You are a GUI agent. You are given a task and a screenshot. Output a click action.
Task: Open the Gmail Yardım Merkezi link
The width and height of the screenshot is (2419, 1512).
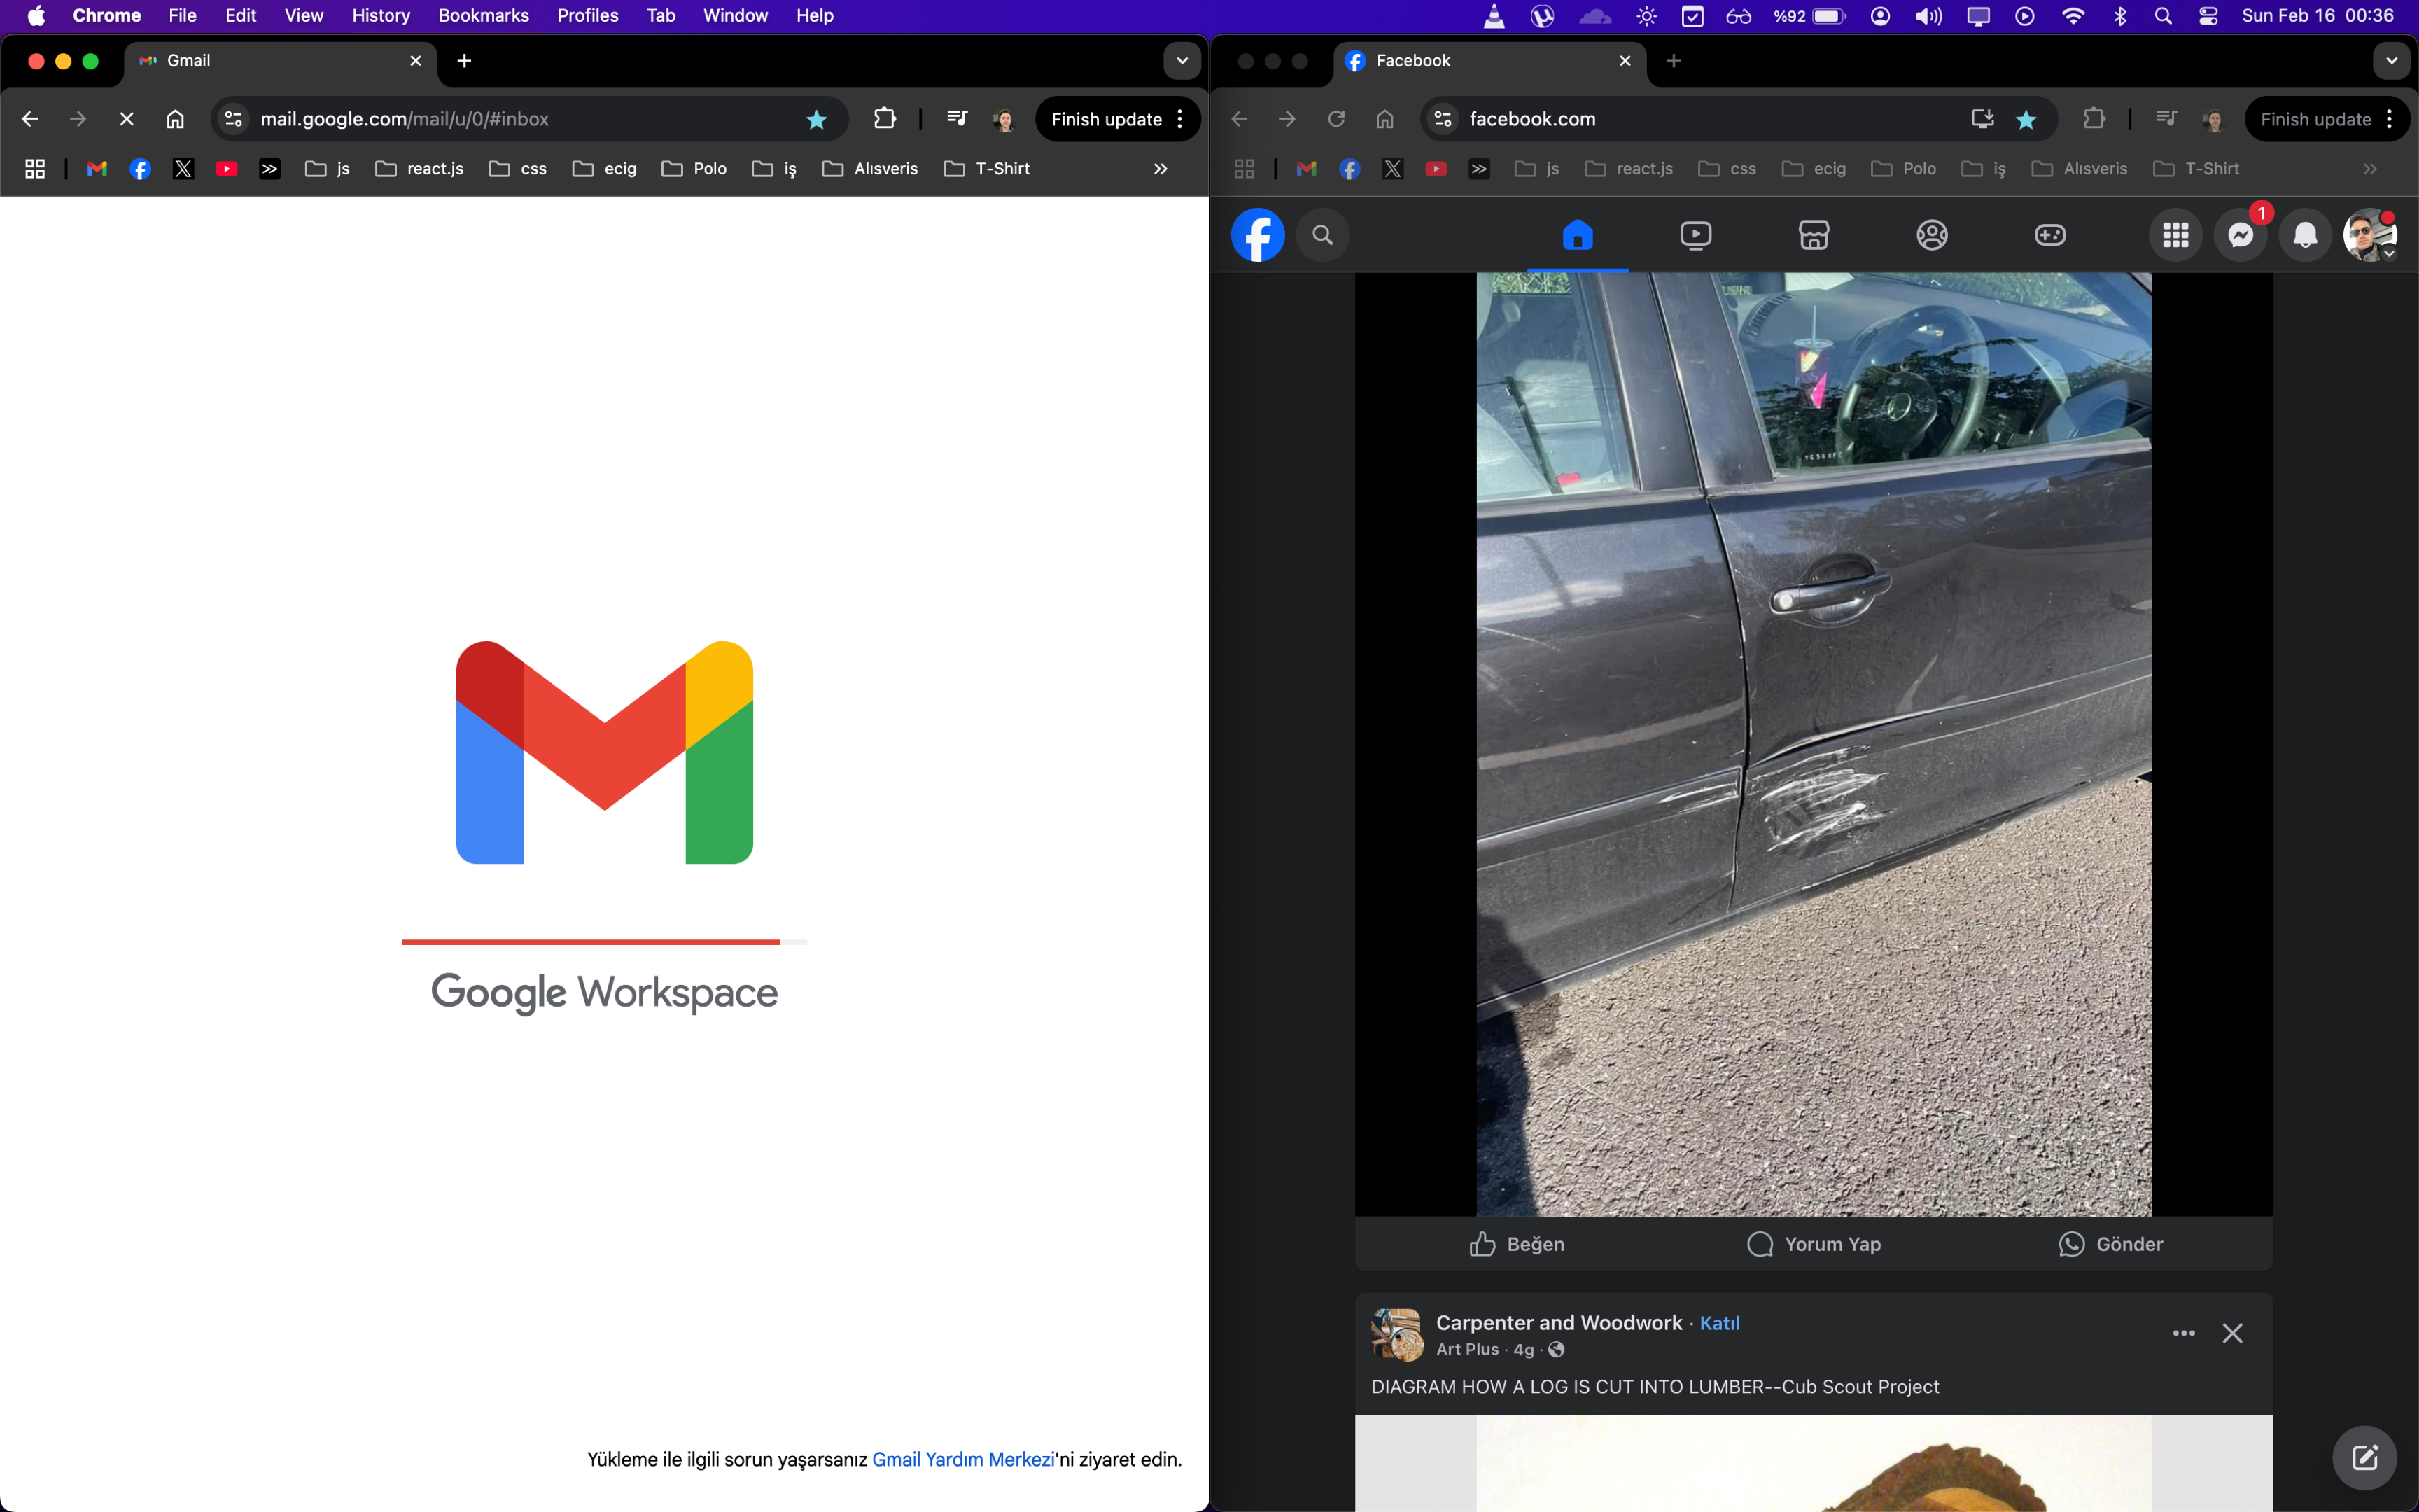[x=962, y=1459]
